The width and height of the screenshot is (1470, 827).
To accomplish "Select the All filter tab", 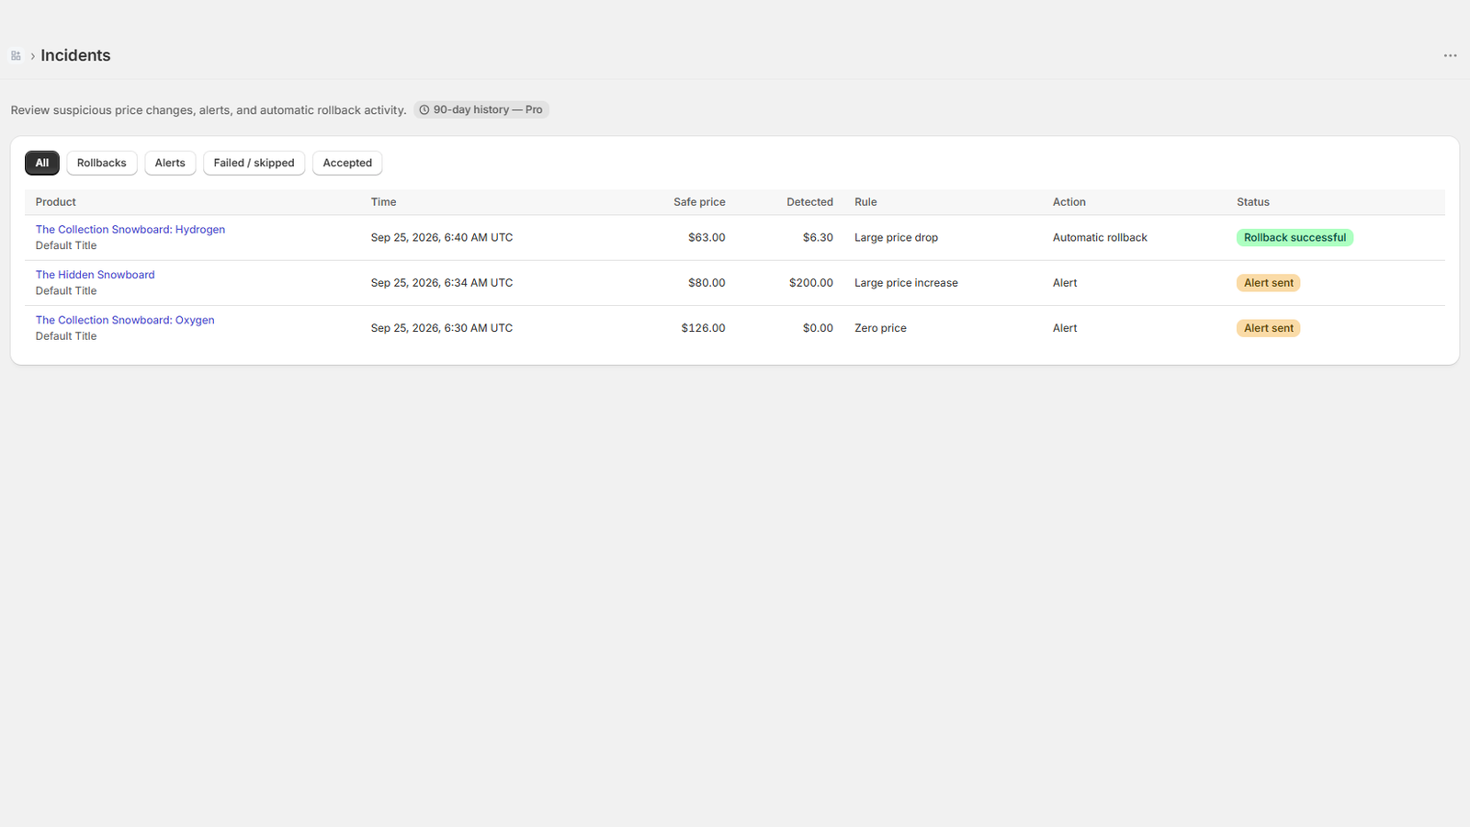I will (42, 163).
